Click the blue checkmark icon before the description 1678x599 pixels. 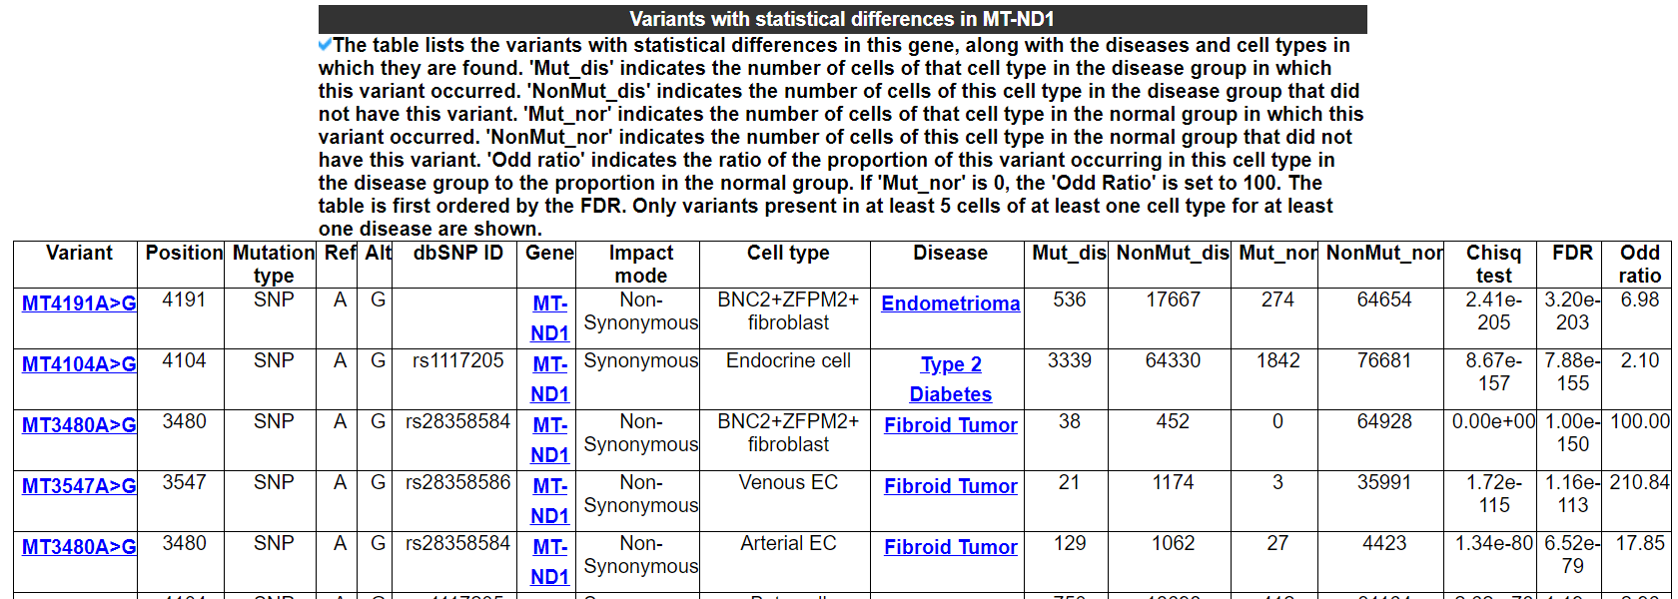pos(325,44)
